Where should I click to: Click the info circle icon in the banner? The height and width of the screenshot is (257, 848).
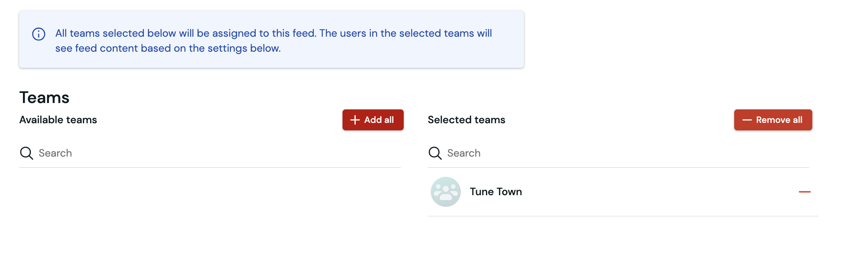[39, 34]
